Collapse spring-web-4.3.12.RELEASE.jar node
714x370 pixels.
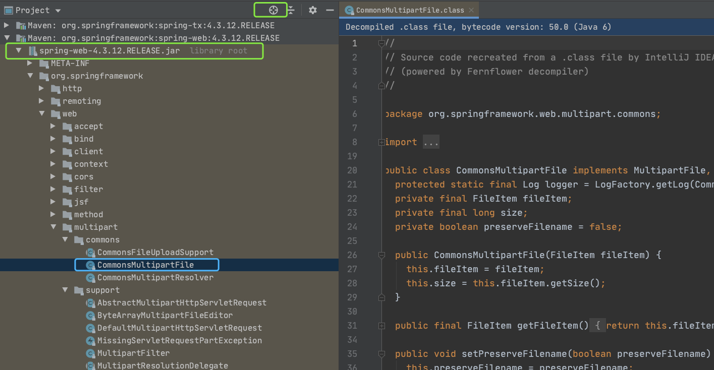point(19,50)
